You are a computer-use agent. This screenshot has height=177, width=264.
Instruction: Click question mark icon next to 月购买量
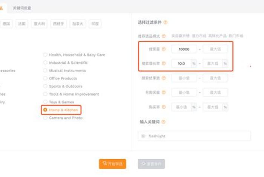(164, 92)
